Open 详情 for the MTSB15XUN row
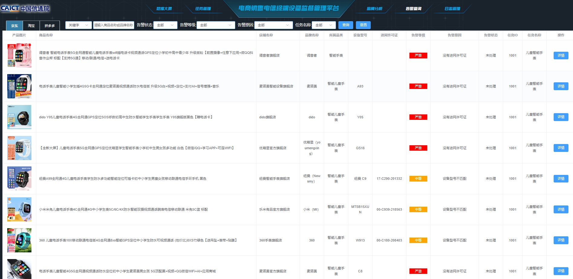The image size is (573, 279). click(561, 209)
